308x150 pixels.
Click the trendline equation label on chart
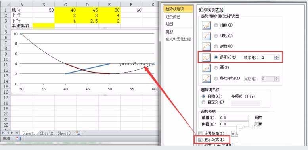click(135, 64)
